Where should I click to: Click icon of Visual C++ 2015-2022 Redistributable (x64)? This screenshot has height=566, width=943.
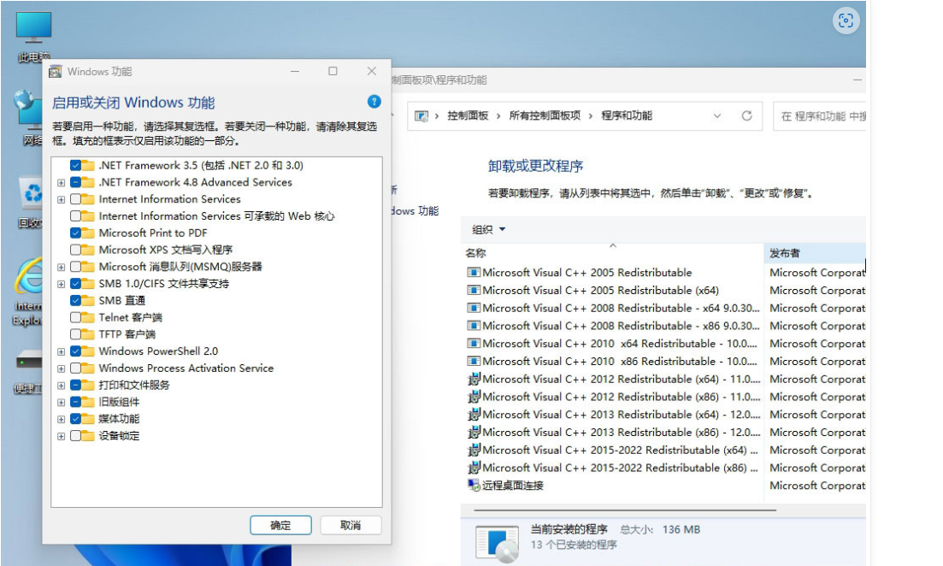(474, 450)
